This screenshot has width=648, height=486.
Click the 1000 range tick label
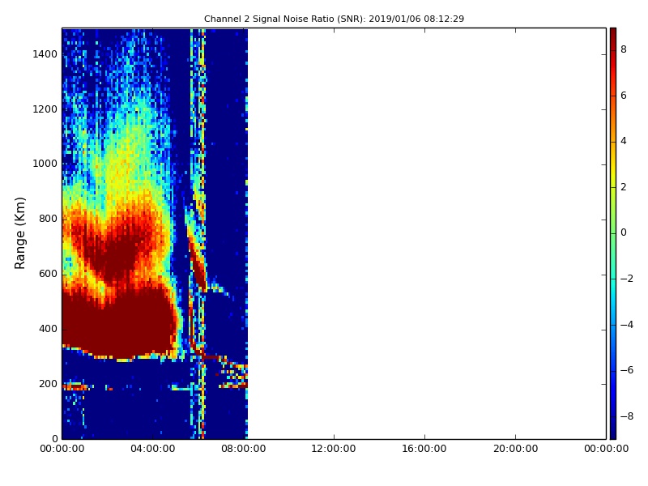(x=45, y=164)
